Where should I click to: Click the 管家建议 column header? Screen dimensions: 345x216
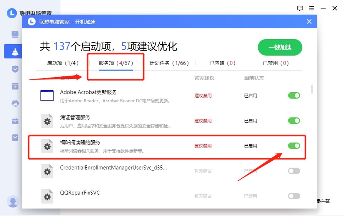205,78
